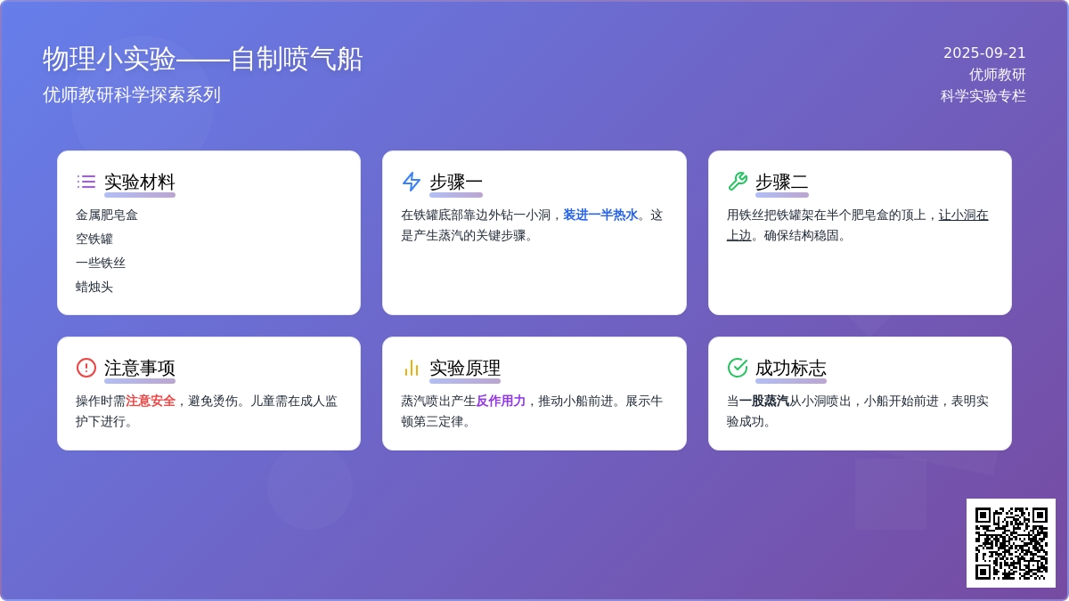This screenshot has height=601, width=1069.
Task: Click the blue 装进一半热水 highlighted text
Action: pyautogui.click(x=600, y=215)
